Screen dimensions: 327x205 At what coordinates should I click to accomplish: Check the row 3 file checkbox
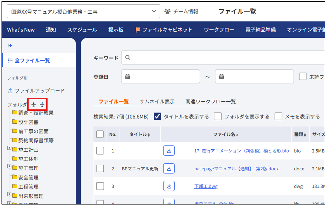click(100, 186)
